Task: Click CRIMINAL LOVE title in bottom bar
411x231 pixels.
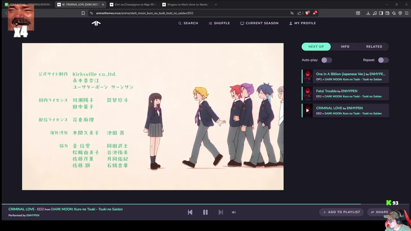Action: pyautogui.click(x=21, y=209)
